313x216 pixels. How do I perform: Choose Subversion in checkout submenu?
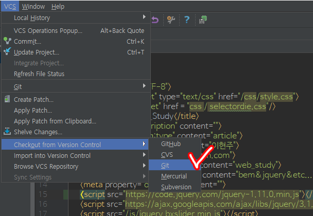(x=175, y=187)
